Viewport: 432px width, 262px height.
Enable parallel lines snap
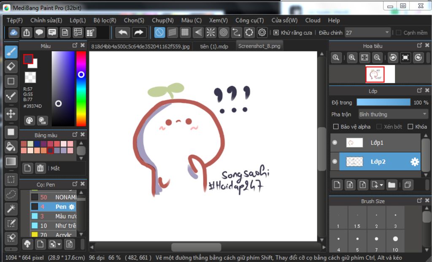[x=172, y=32]
